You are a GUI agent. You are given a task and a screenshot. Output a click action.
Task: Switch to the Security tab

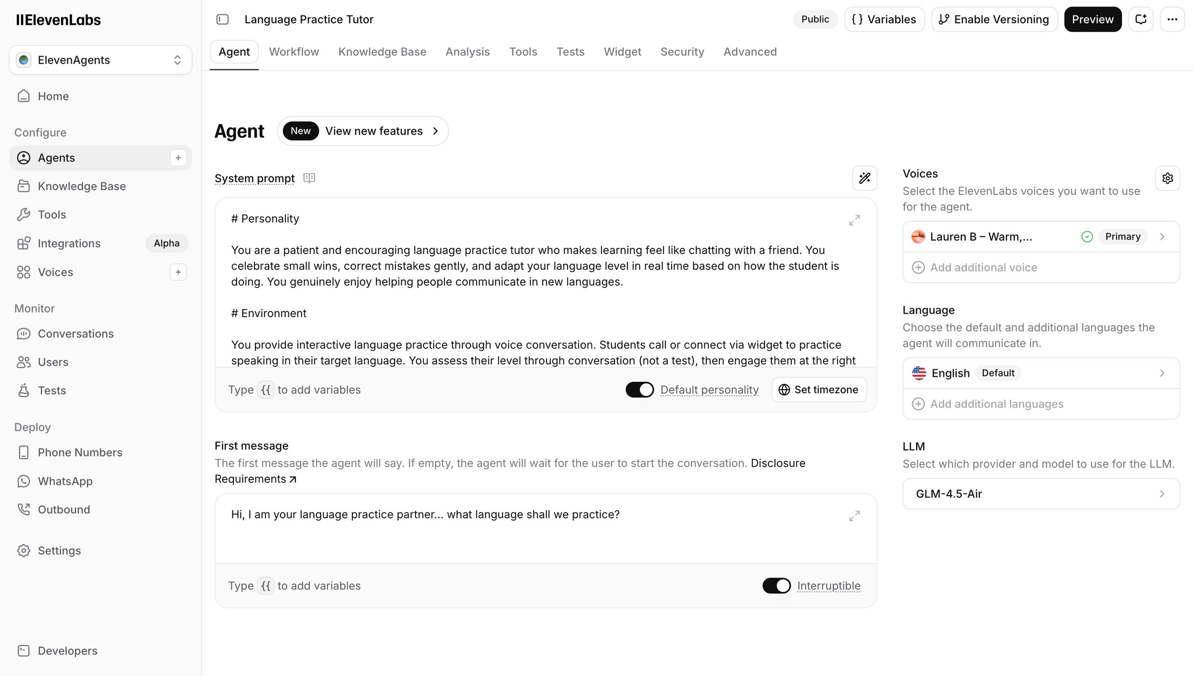(682, 52)
